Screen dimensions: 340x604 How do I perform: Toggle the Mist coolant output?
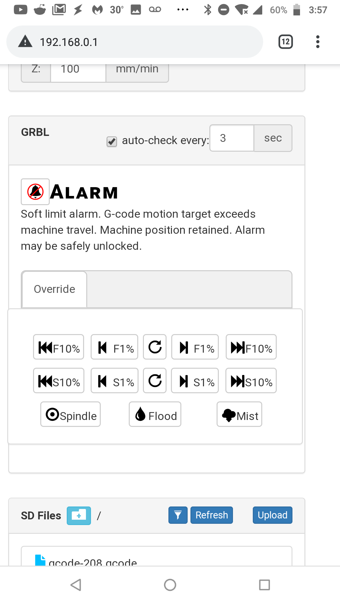pyautogui.click(x=239, y=415)
